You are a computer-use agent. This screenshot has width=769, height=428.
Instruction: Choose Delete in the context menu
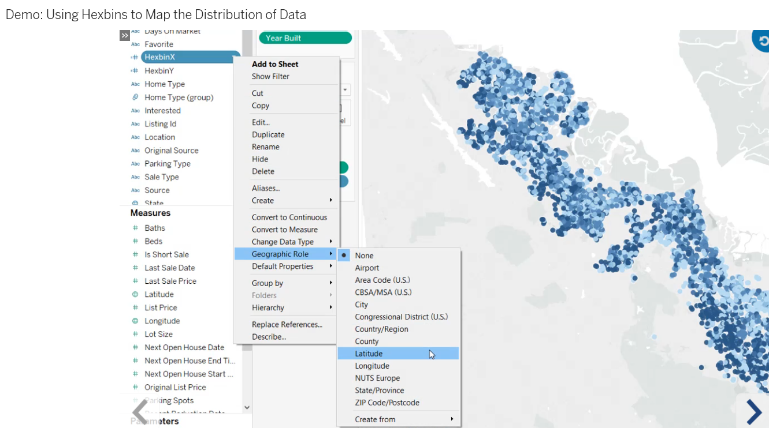pyautogui.click(x=286, y=171)
